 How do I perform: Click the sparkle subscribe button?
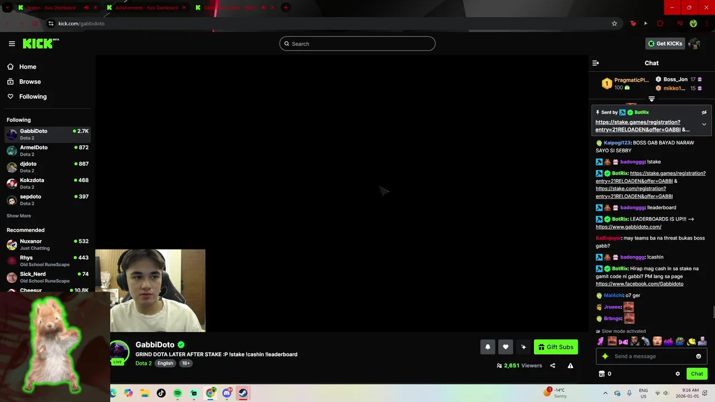[x=523, y=347]
